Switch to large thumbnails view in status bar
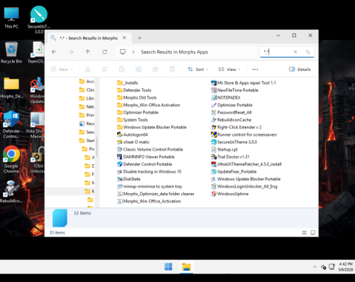The height and width of the screenshot is (282, 355). tap(312, 232)
